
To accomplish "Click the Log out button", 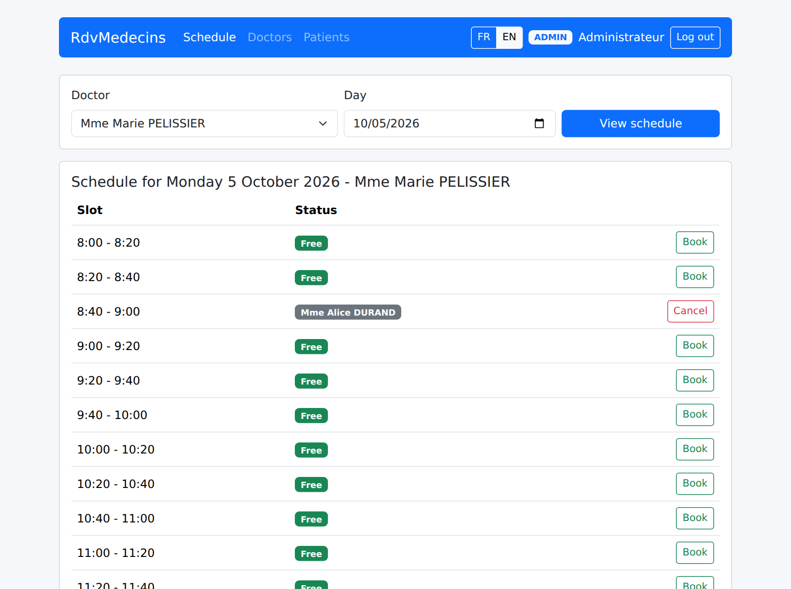I will 695,37.
